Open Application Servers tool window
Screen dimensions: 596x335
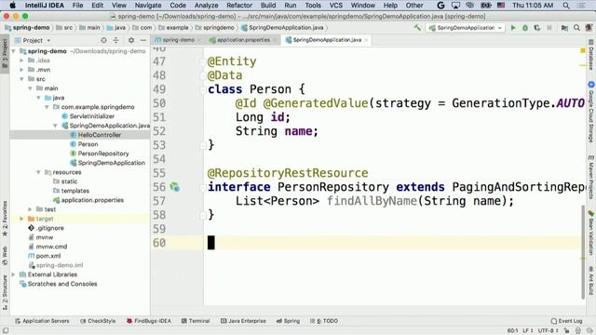[x=42, y=321]
